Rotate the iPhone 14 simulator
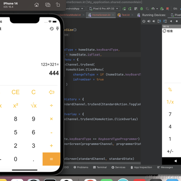This screenshot has height=181, width=181. pos(58,5)
